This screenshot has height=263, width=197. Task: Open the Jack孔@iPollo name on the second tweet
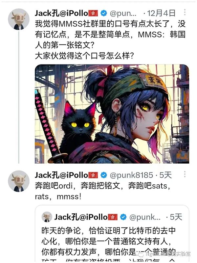tap(61, 175)
